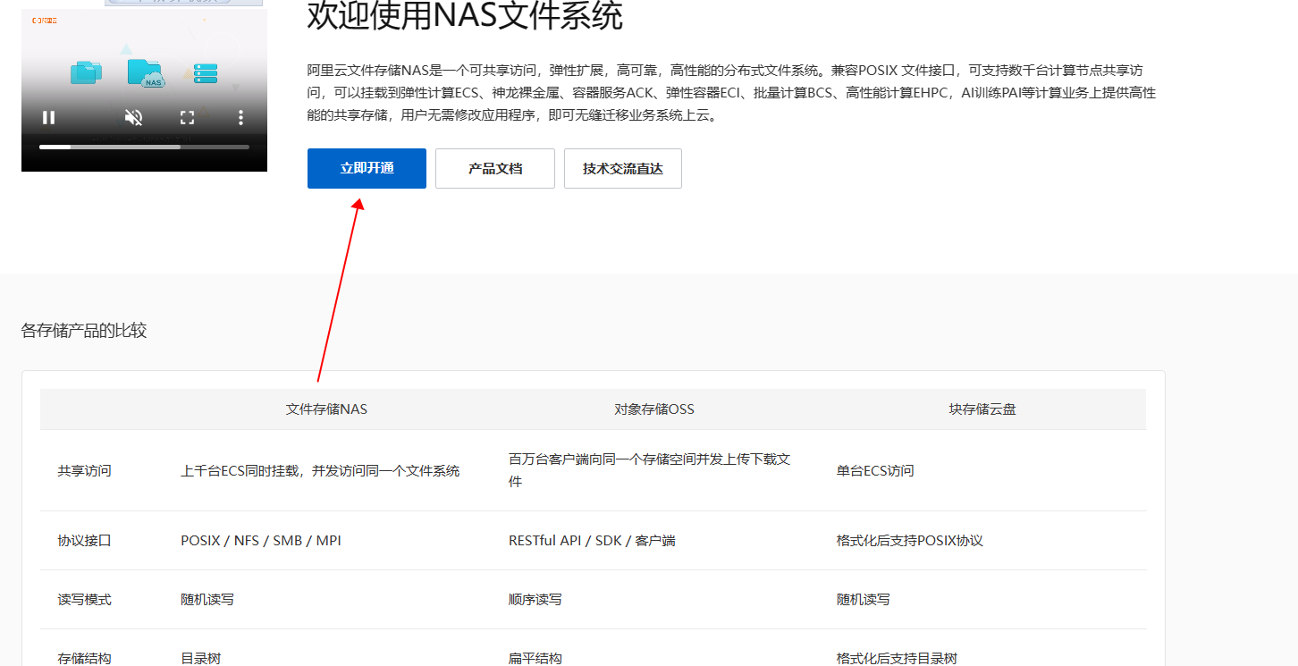Image resolution: width=1298 pixels, height=666 pixels.
Task: Open the video more-options menu
Action: (240, 117)
